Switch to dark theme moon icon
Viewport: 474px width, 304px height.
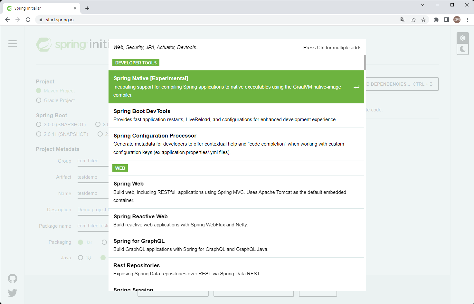coord(463,49)
